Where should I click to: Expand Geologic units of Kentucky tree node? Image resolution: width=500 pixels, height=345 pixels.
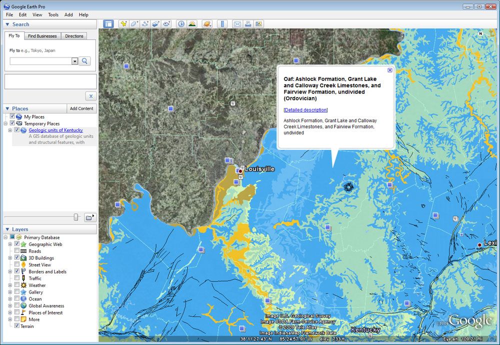[10, 130]
